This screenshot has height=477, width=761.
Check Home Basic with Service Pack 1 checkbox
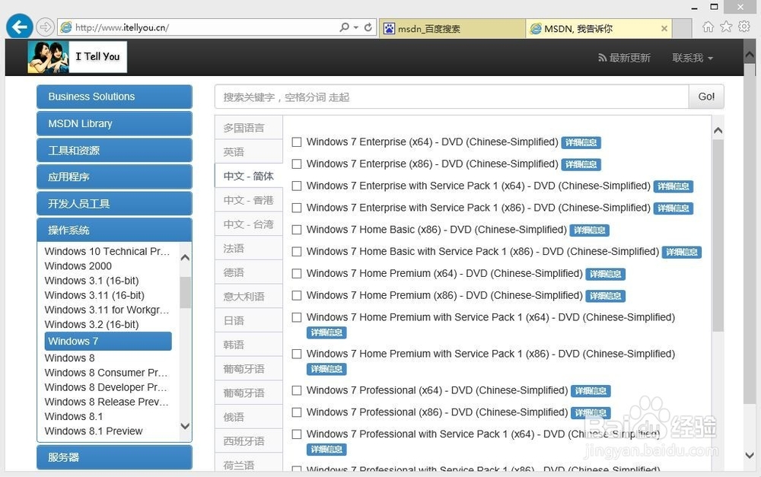coord(297,251)
